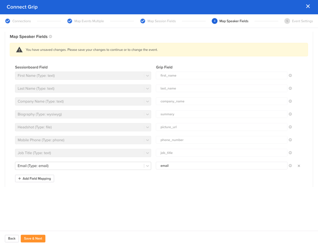Click the Connections step checkmark icon
This screenshot has height=246, width=318.
8,21
